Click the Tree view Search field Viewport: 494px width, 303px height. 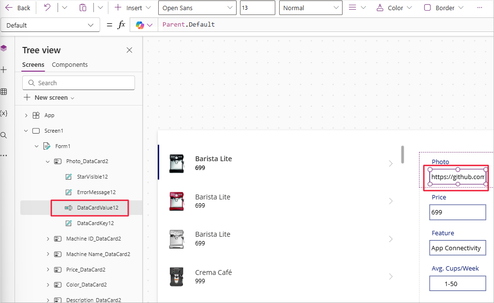(78, 83)
